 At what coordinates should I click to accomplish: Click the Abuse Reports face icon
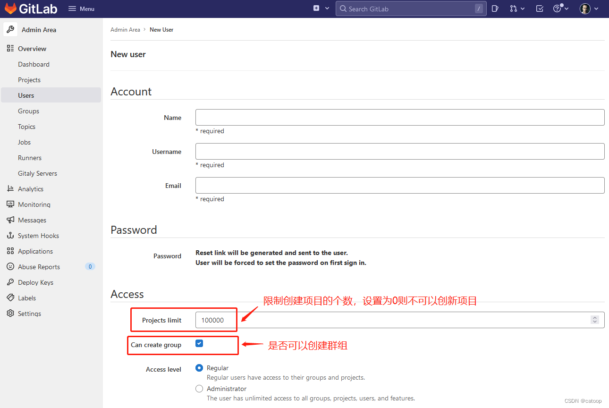pyautogui.click(x=10, y=267)
